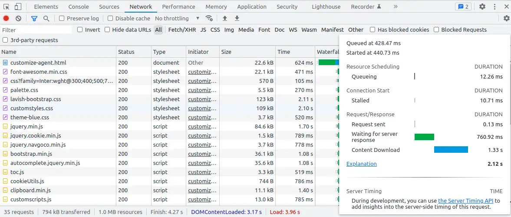Switch to the Sources tab
The image size is (511, 217).
109,7
